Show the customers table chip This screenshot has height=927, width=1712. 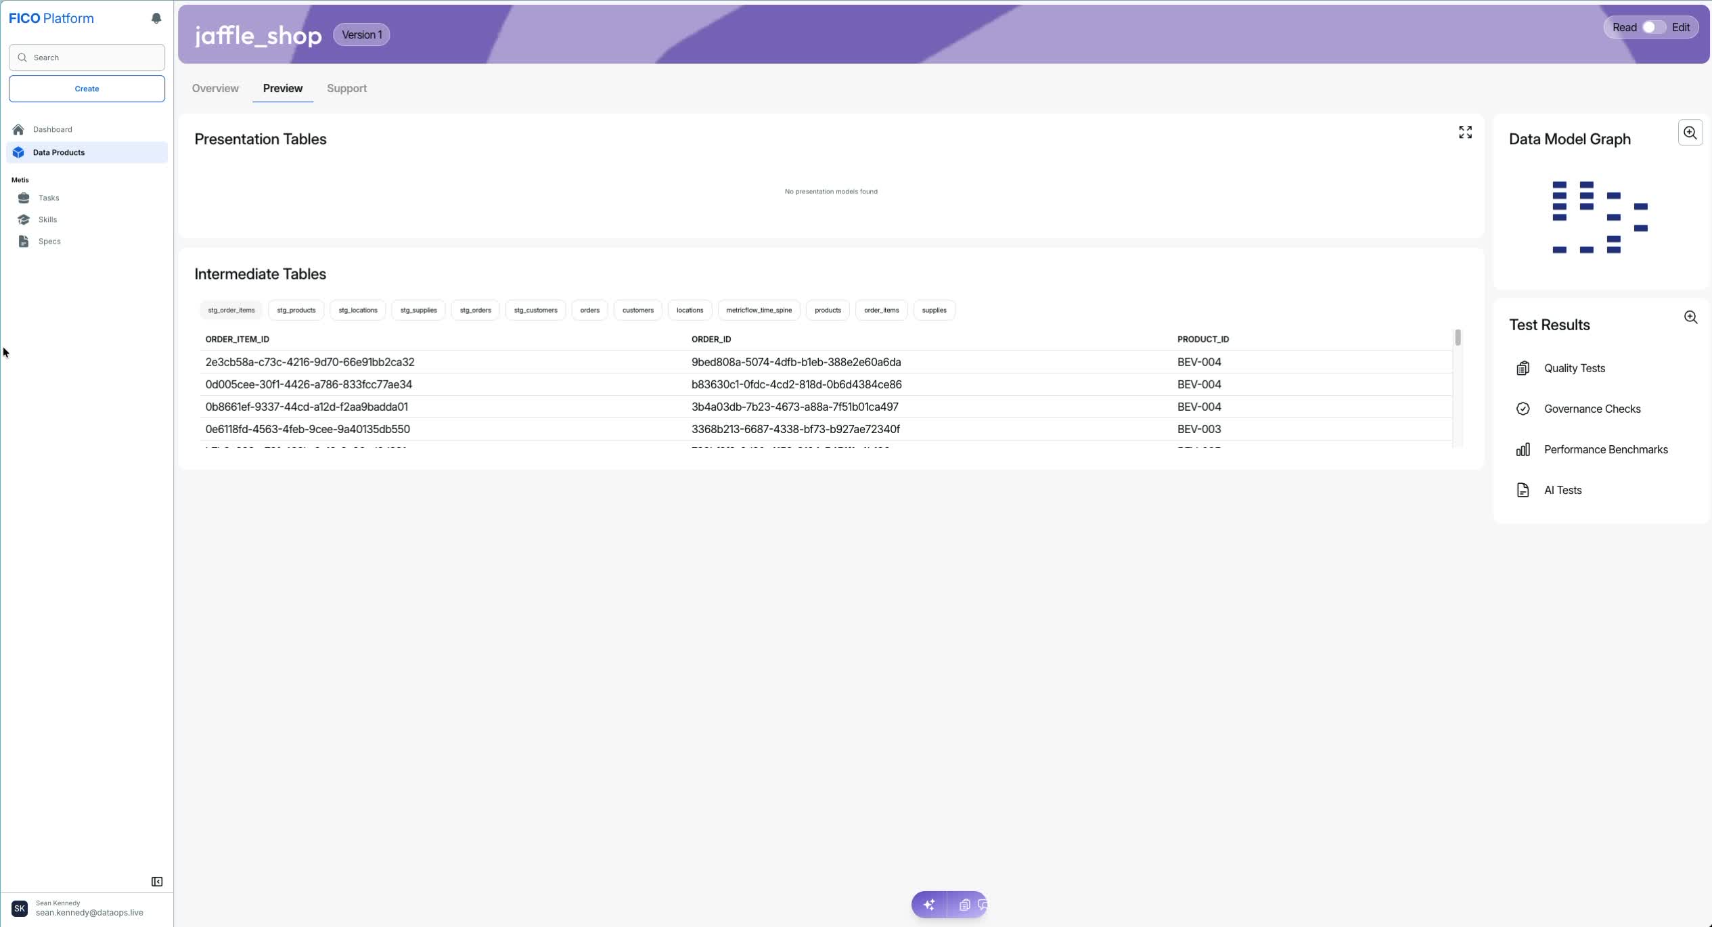(x=638, y=310)
